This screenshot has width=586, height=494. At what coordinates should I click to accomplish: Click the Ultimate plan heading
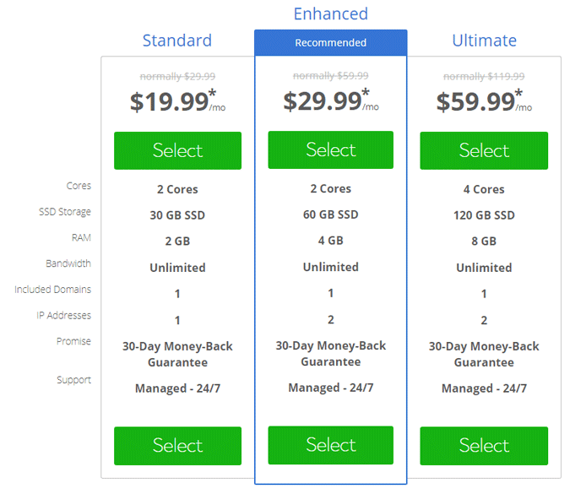485,41
